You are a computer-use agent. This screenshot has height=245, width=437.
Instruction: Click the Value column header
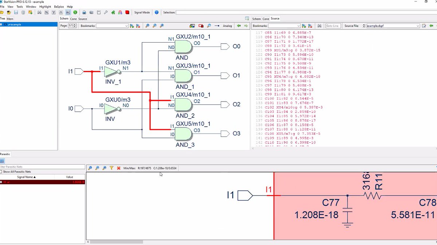(70, 177)
